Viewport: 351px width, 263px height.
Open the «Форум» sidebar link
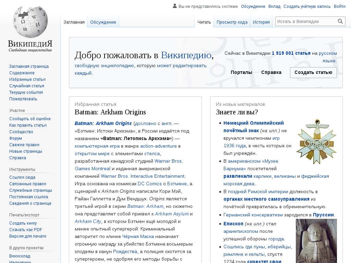click(x=16, y=138)
